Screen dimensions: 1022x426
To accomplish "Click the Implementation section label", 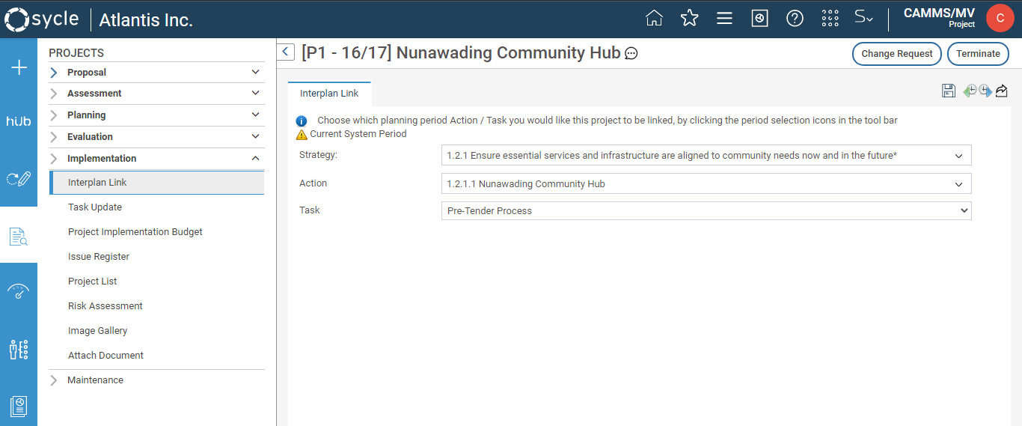I will click(102, 159).
